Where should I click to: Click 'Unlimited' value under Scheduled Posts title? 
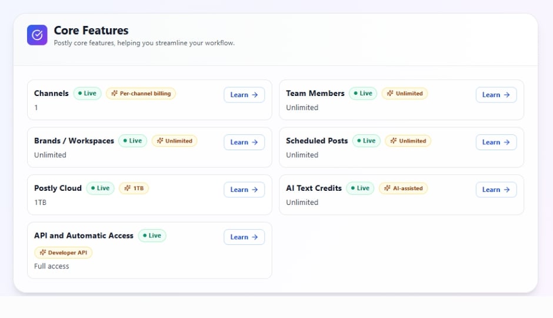(x=302, y=155)
